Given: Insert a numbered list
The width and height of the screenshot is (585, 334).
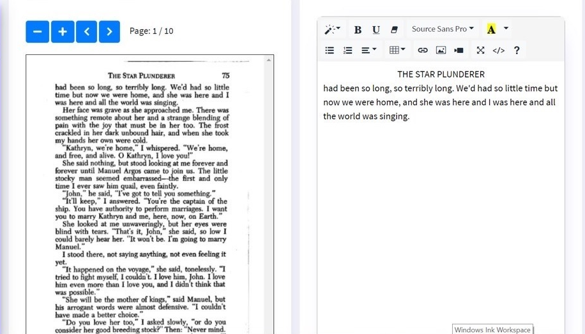Looking at the screenshot, I should point(347,50).
